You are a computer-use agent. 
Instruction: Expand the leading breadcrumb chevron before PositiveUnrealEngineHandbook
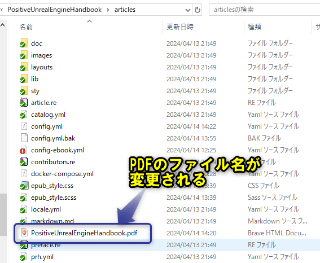click(1, 10)
